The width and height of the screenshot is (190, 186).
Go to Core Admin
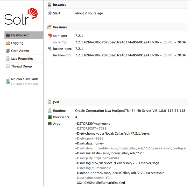[20, 51]
